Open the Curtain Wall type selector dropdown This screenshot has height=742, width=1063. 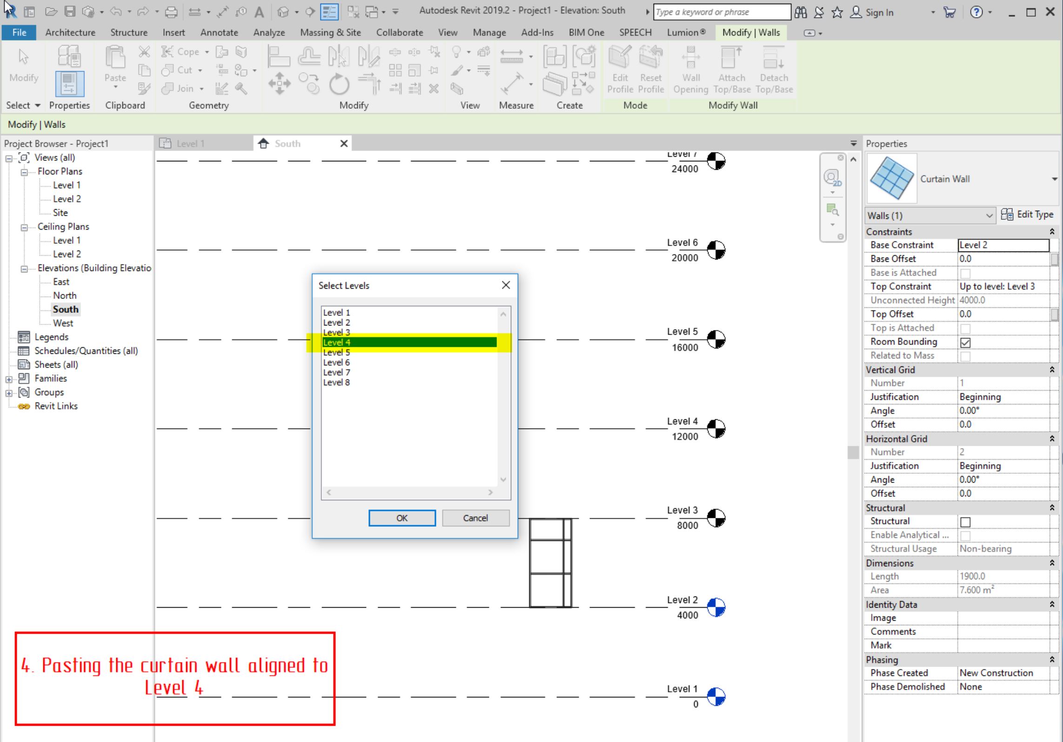1053,179
